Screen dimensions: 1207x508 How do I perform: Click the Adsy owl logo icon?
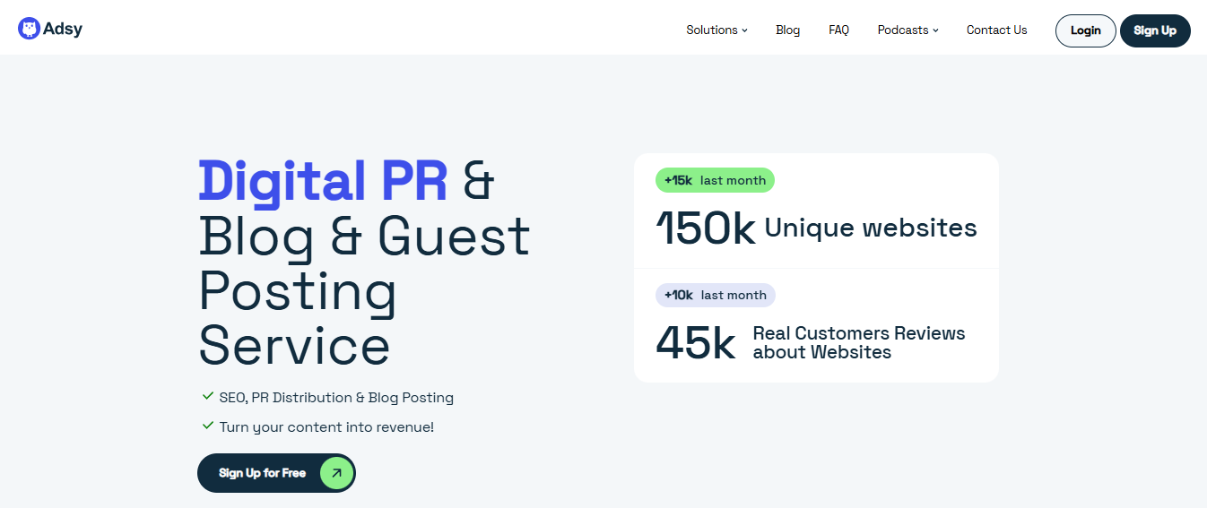[29, 29]
